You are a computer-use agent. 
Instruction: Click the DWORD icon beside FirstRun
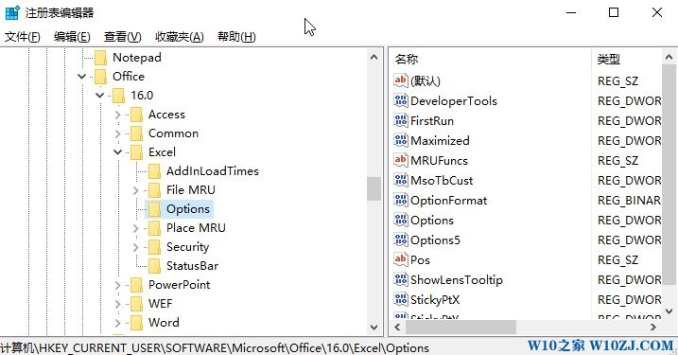pyautogui.click(x=400, y=120)
